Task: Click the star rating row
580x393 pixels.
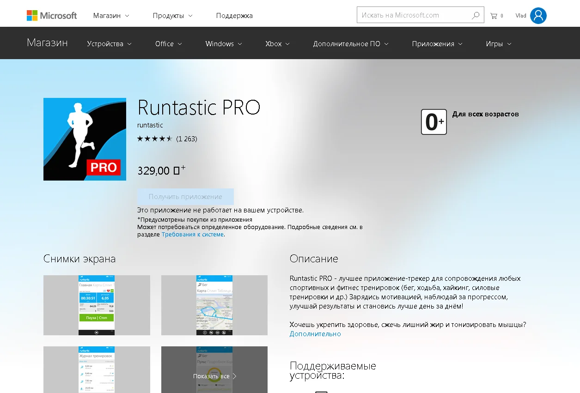Action: 155,139
